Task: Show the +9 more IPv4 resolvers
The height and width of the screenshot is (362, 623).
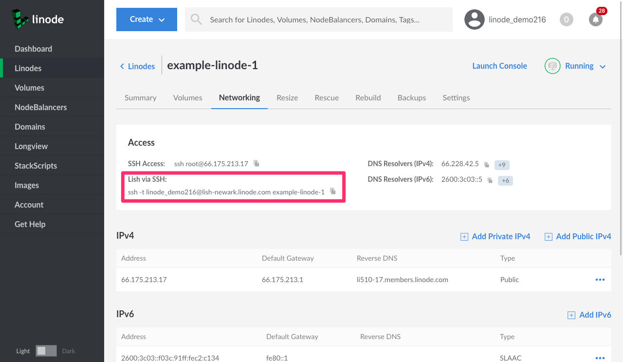Action: coord(502,165)
